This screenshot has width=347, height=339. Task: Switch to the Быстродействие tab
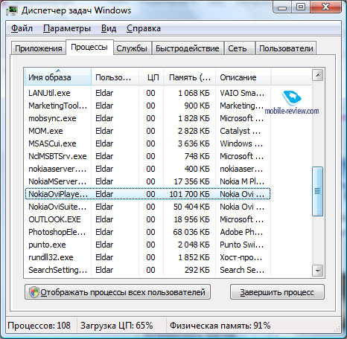coord(188,48)
